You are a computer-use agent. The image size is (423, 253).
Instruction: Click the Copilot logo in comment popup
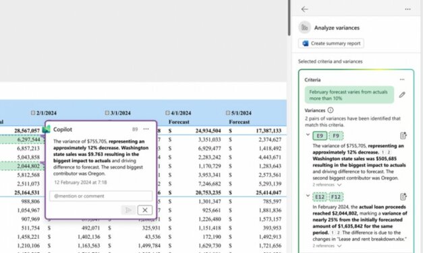click(x=47, y=129)
